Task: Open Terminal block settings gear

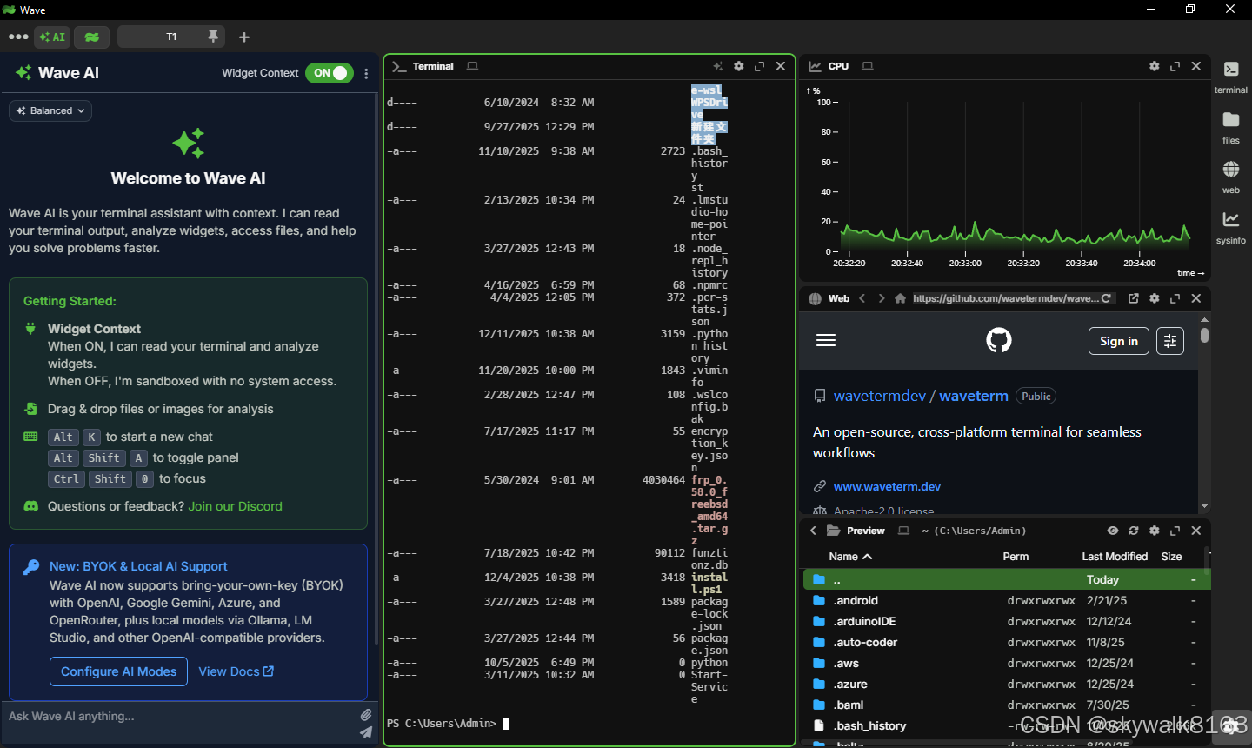Action: pos(739,66)
